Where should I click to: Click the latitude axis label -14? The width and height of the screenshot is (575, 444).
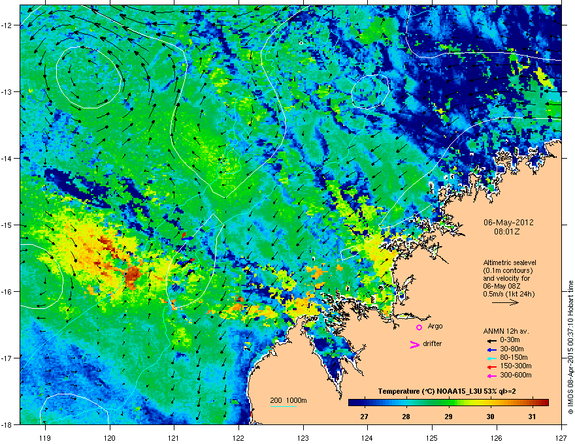(7, 158)
